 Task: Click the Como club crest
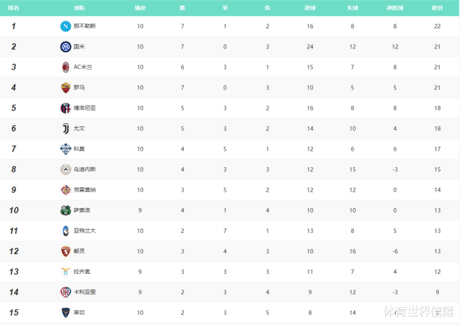coord(65,149)
